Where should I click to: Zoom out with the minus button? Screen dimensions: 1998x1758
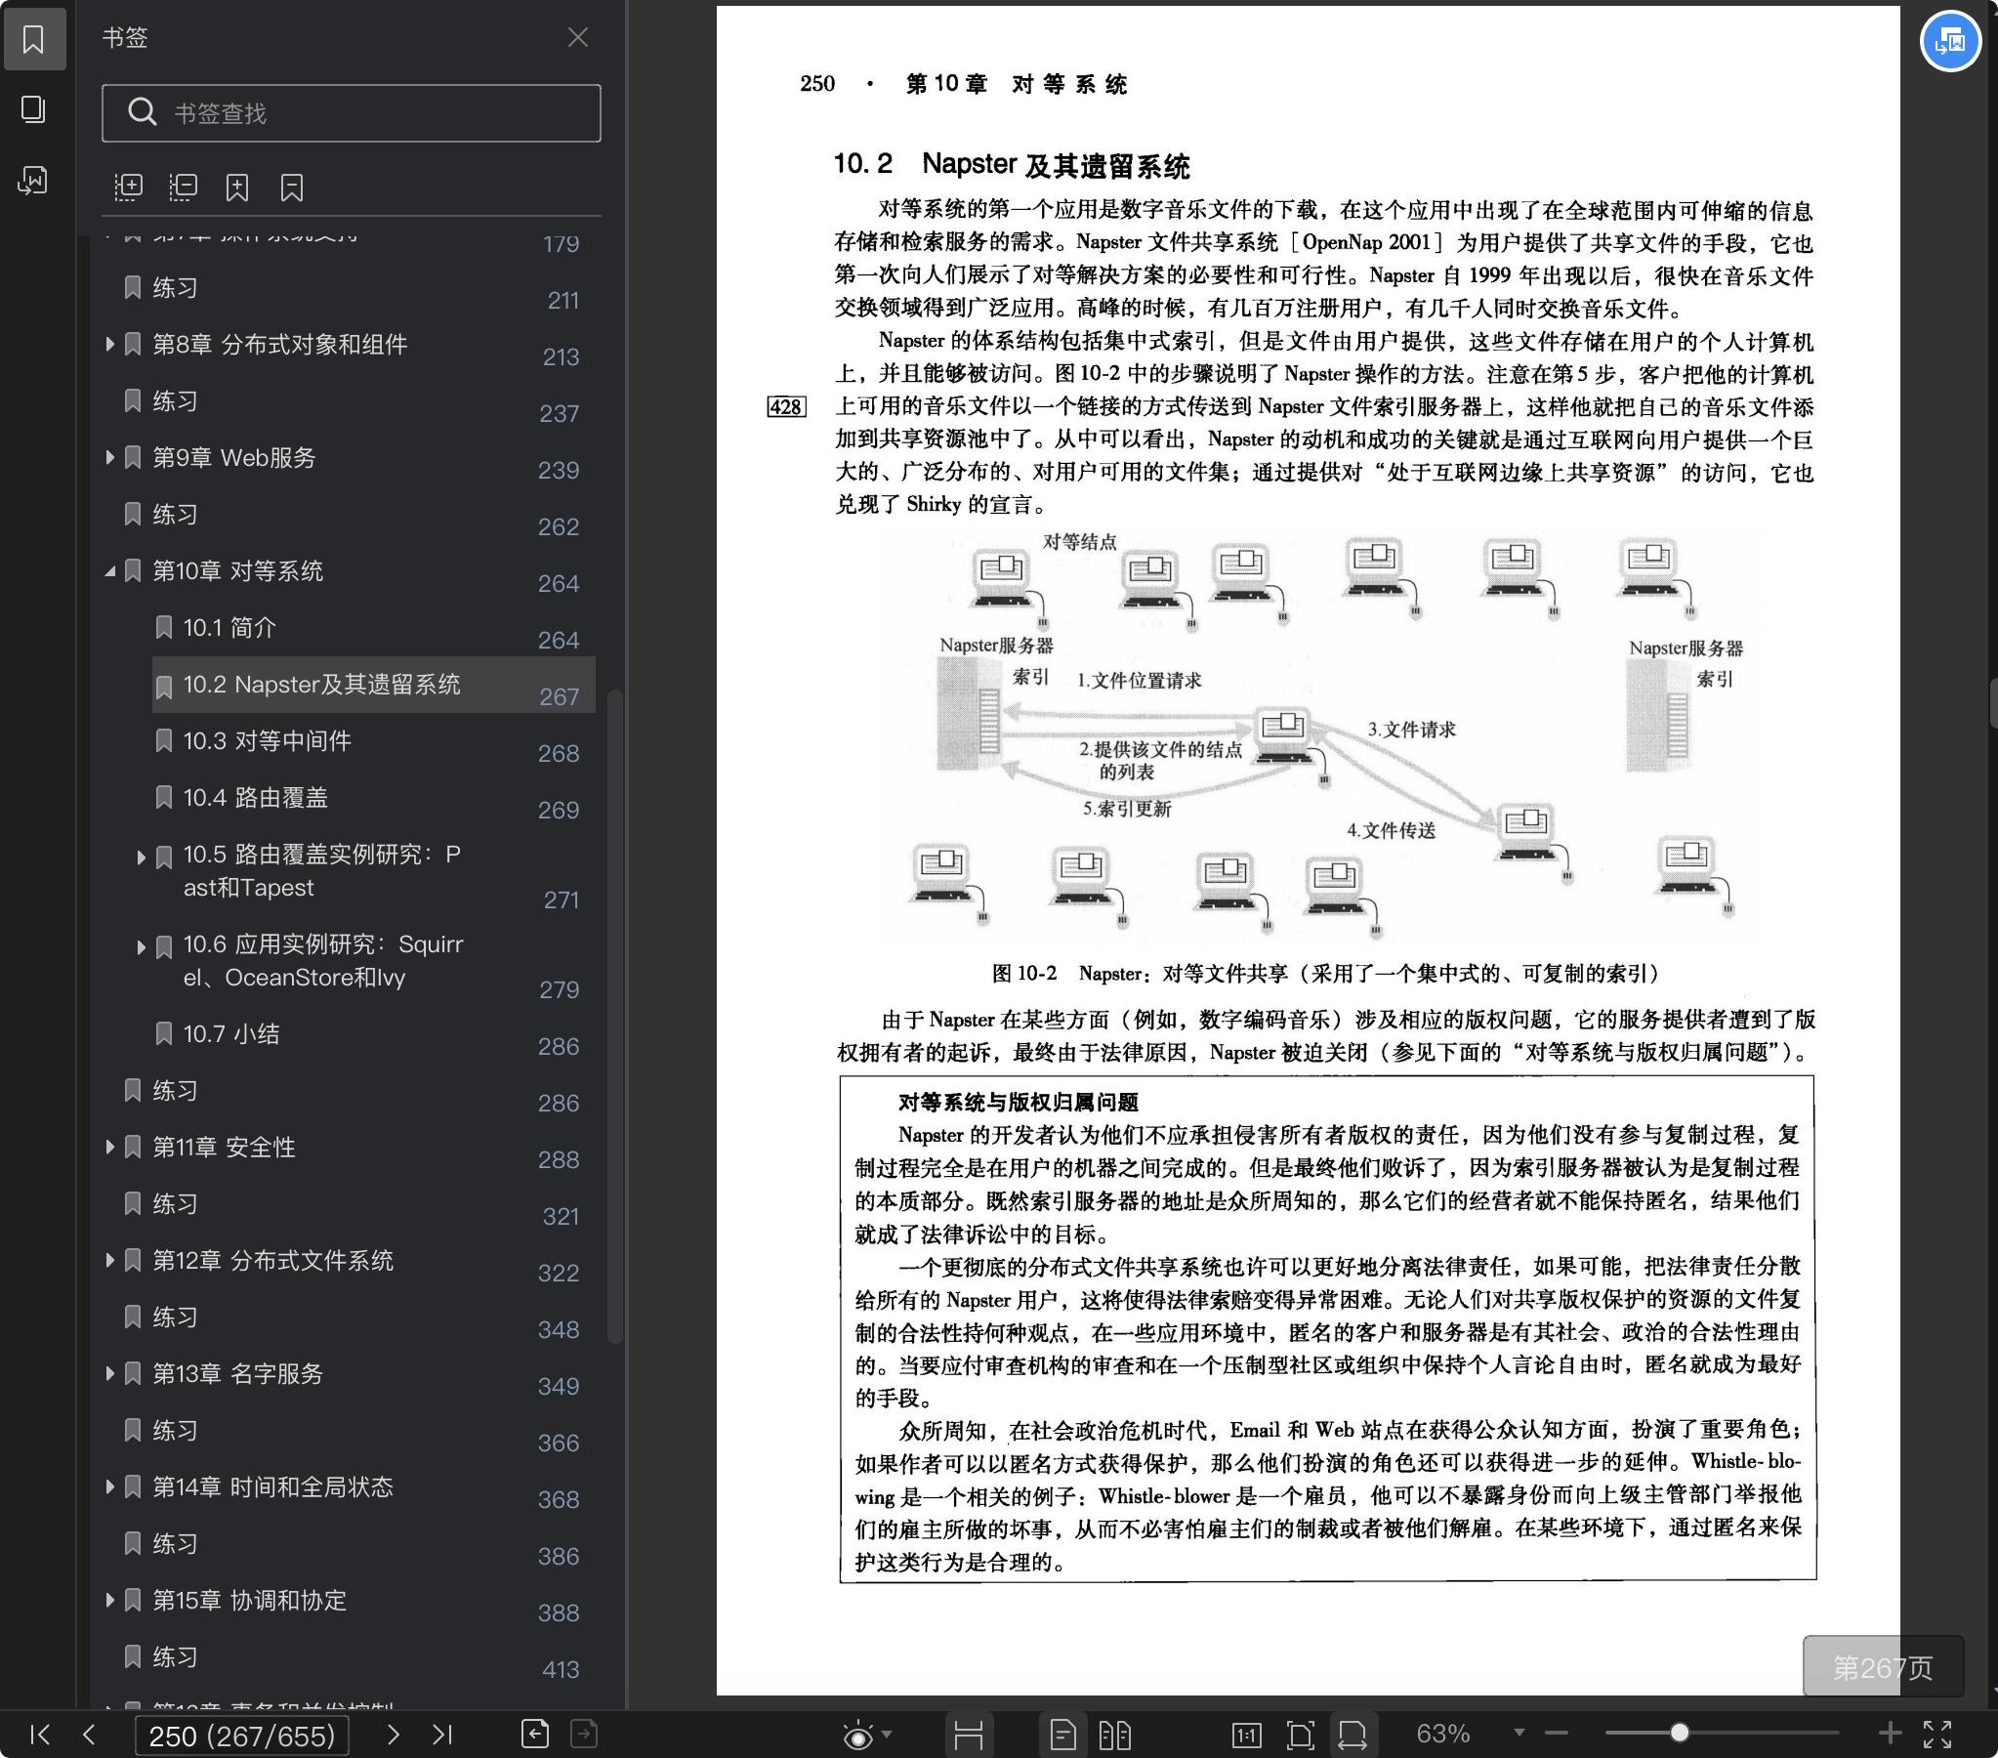coord(1558,1734)
